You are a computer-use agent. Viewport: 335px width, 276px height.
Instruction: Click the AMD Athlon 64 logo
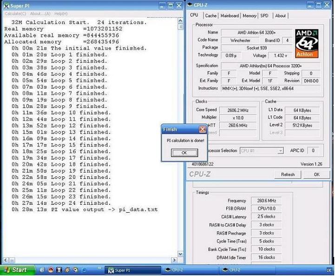click(x=307, y=44)
